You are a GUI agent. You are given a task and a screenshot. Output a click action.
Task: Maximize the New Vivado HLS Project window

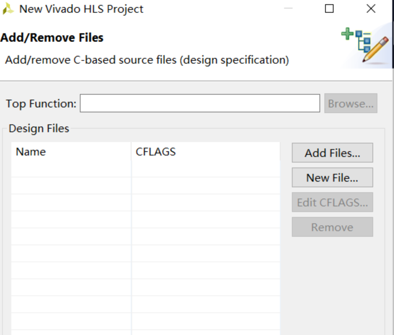point(329,8)
